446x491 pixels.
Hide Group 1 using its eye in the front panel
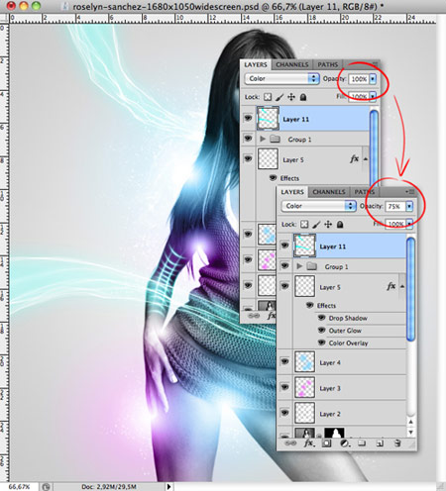pyautogui.click(x=284, y=265)
